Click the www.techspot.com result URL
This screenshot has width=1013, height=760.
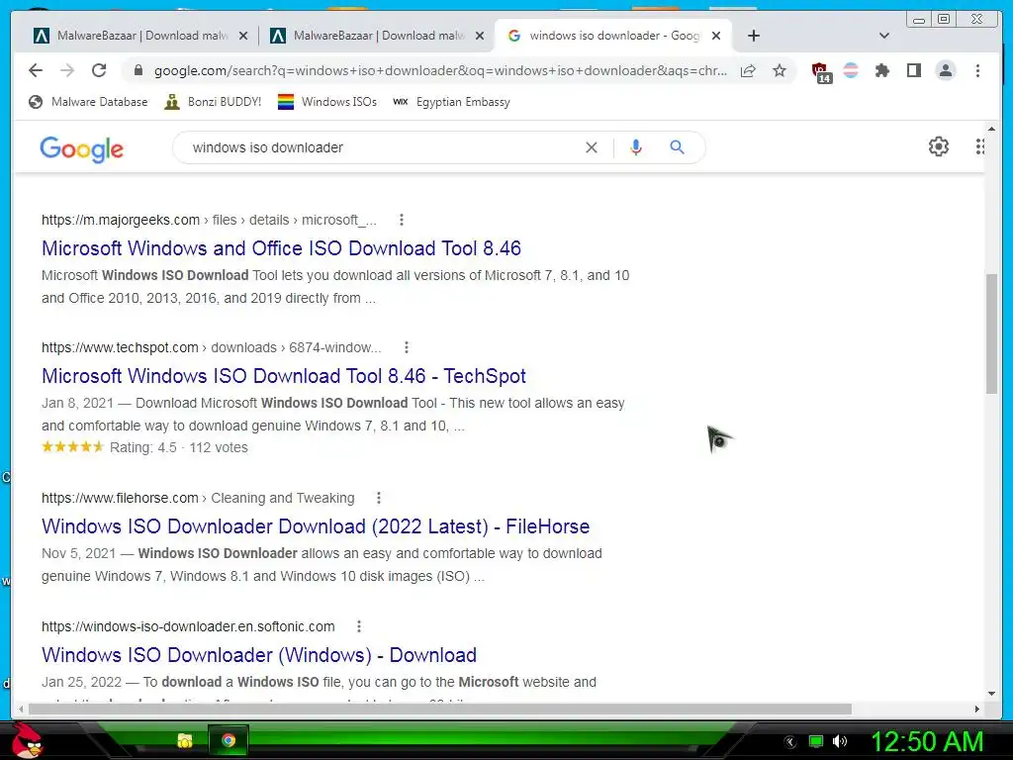tap(120, 347)
